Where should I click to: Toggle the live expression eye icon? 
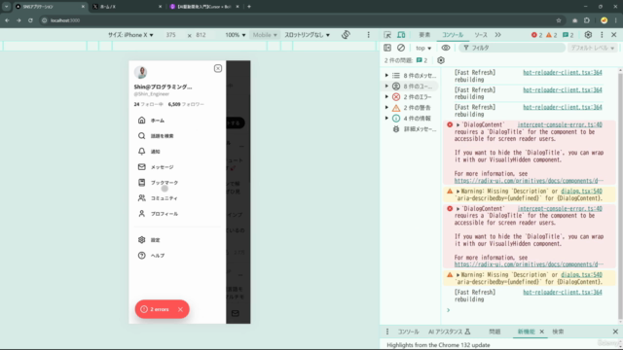point(446,48)
